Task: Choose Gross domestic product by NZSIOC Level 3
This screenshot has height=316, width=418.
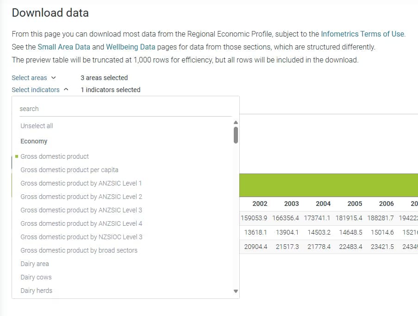Action: 81,237
